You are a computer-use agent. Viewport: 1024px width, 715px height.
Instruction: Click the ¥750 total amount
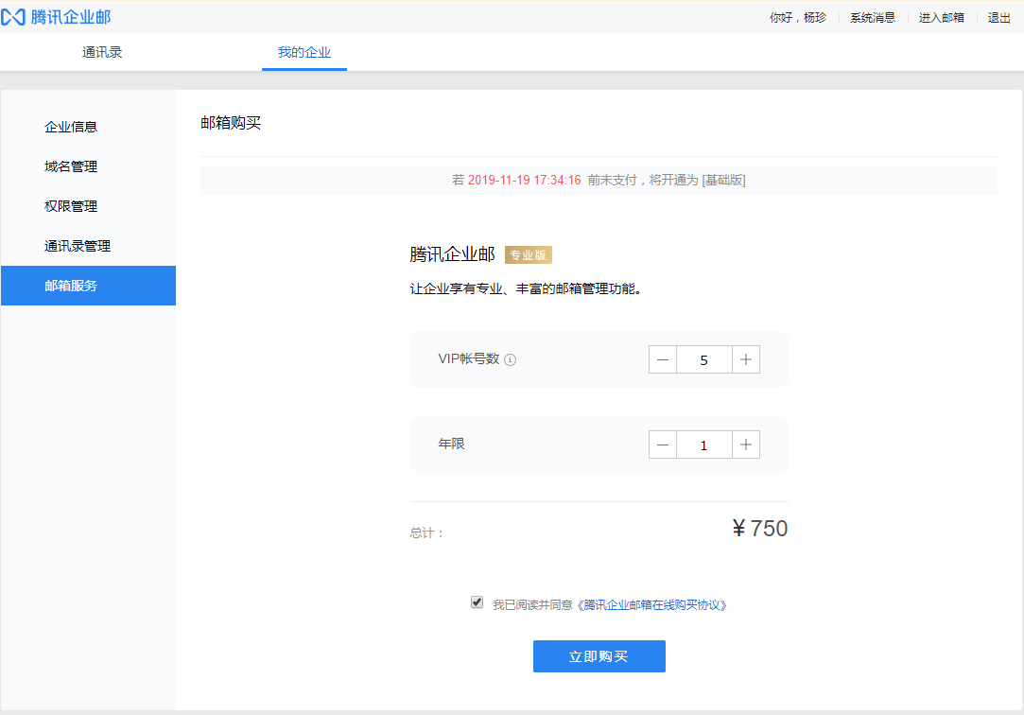coord(759,529)
